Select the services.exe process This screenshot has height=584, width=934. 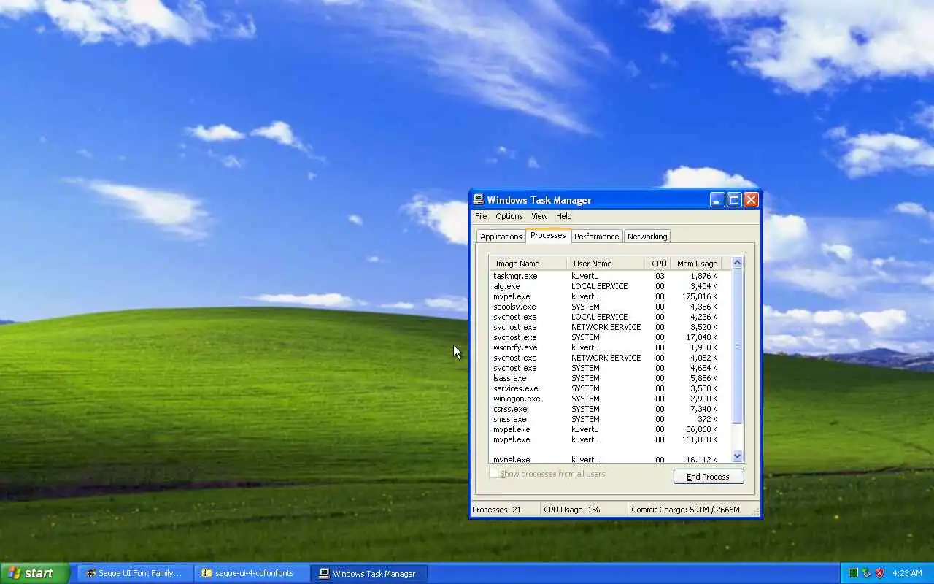pos(609,388)
